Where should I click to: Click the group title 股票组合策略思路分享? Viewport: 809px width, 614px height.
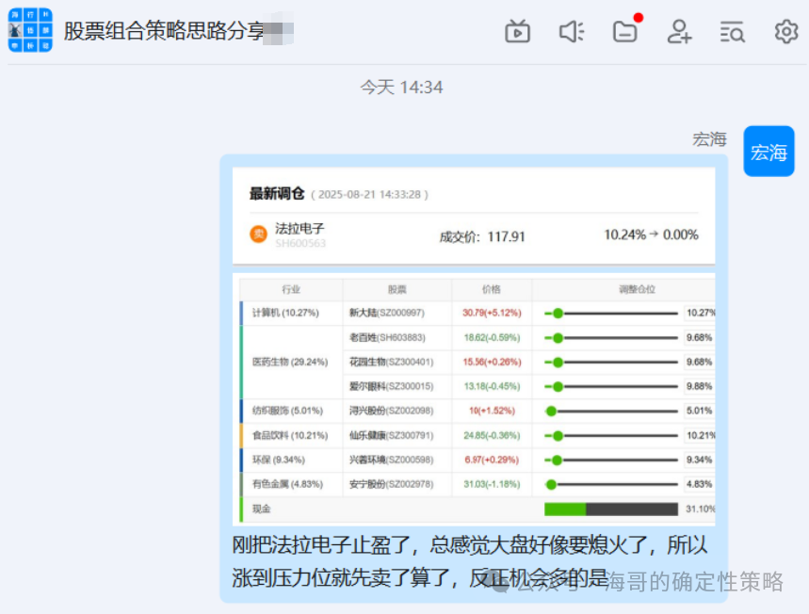[164, 31]
